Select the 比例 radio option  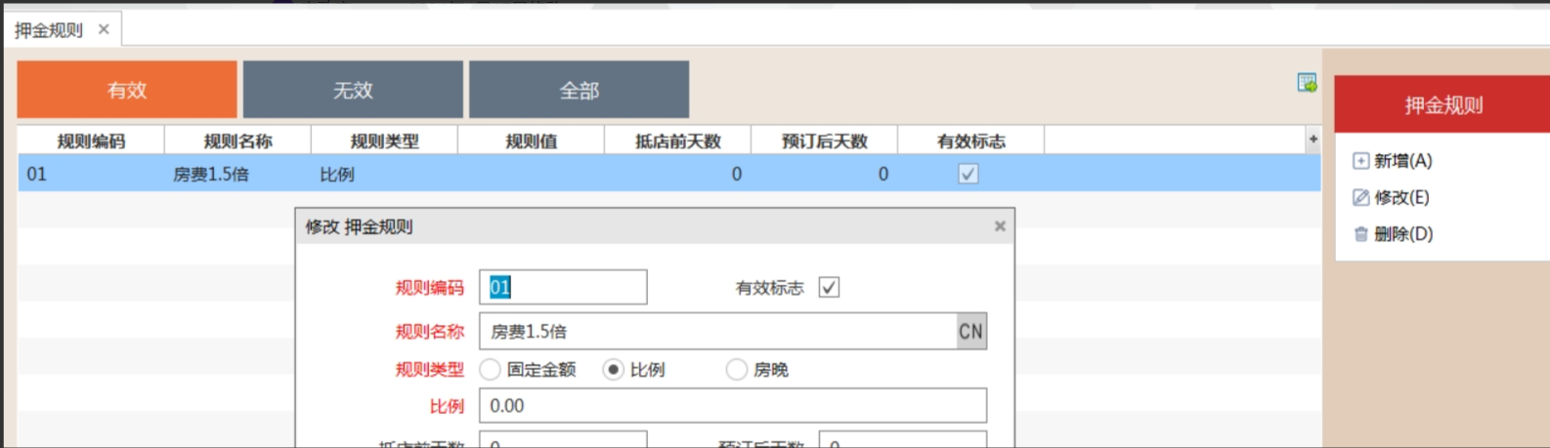tap(613, 370)
